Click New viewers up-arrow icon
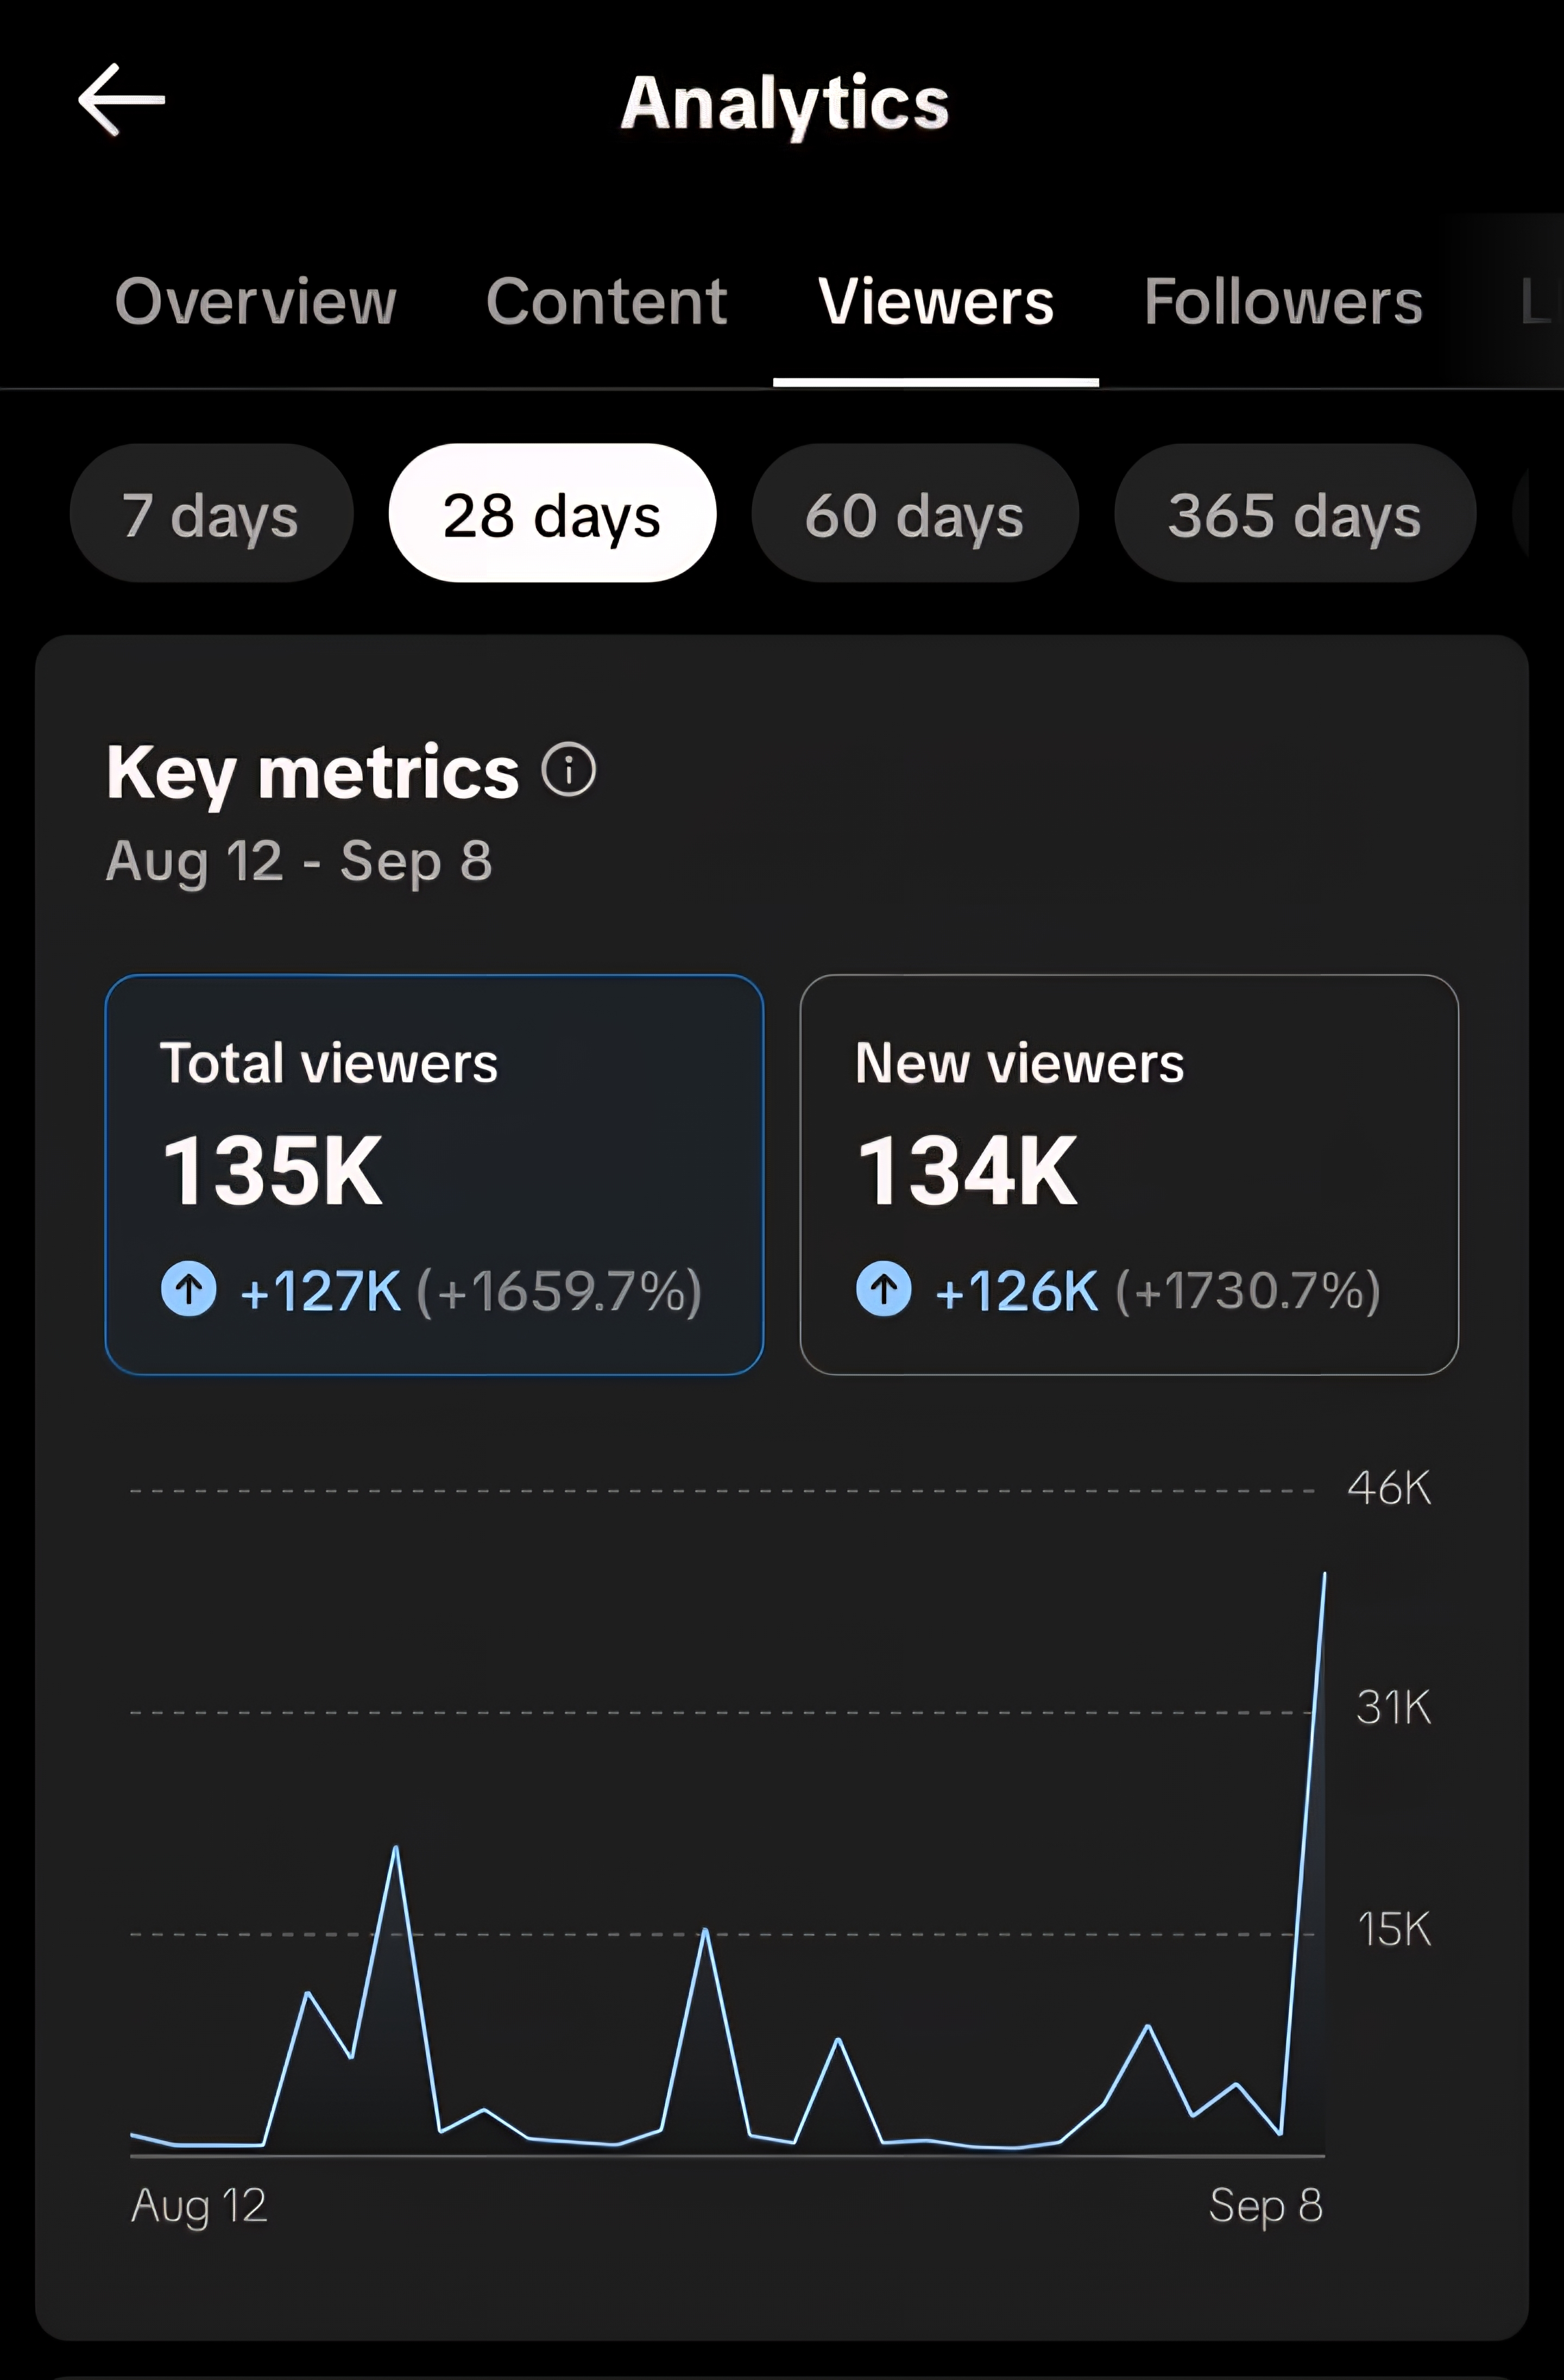Image resolution: width=1564 pixels, height=2380 pixels. (x=884, y=1288)
